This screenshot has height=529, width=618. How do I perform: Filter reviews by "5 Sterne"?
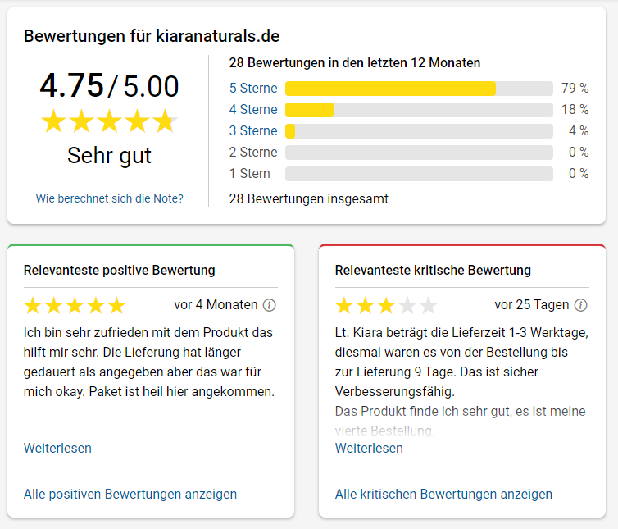tap(253, 89)
